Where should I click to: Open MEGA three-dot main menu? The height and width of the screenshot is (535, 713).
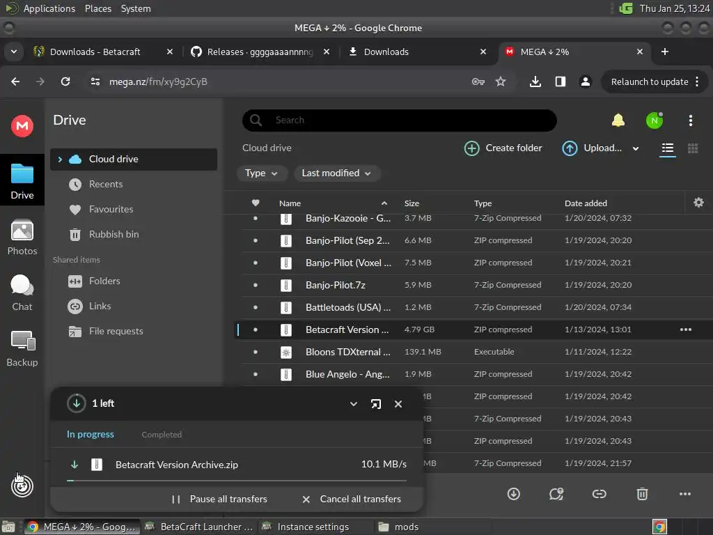(691, 121)
